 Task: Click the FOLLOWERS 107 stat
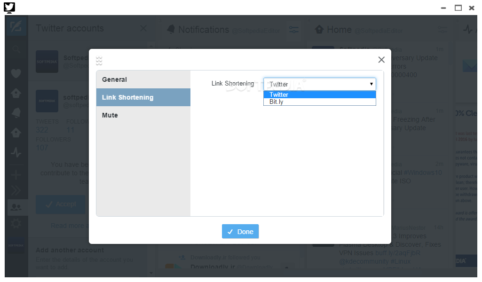coord(53,144)
